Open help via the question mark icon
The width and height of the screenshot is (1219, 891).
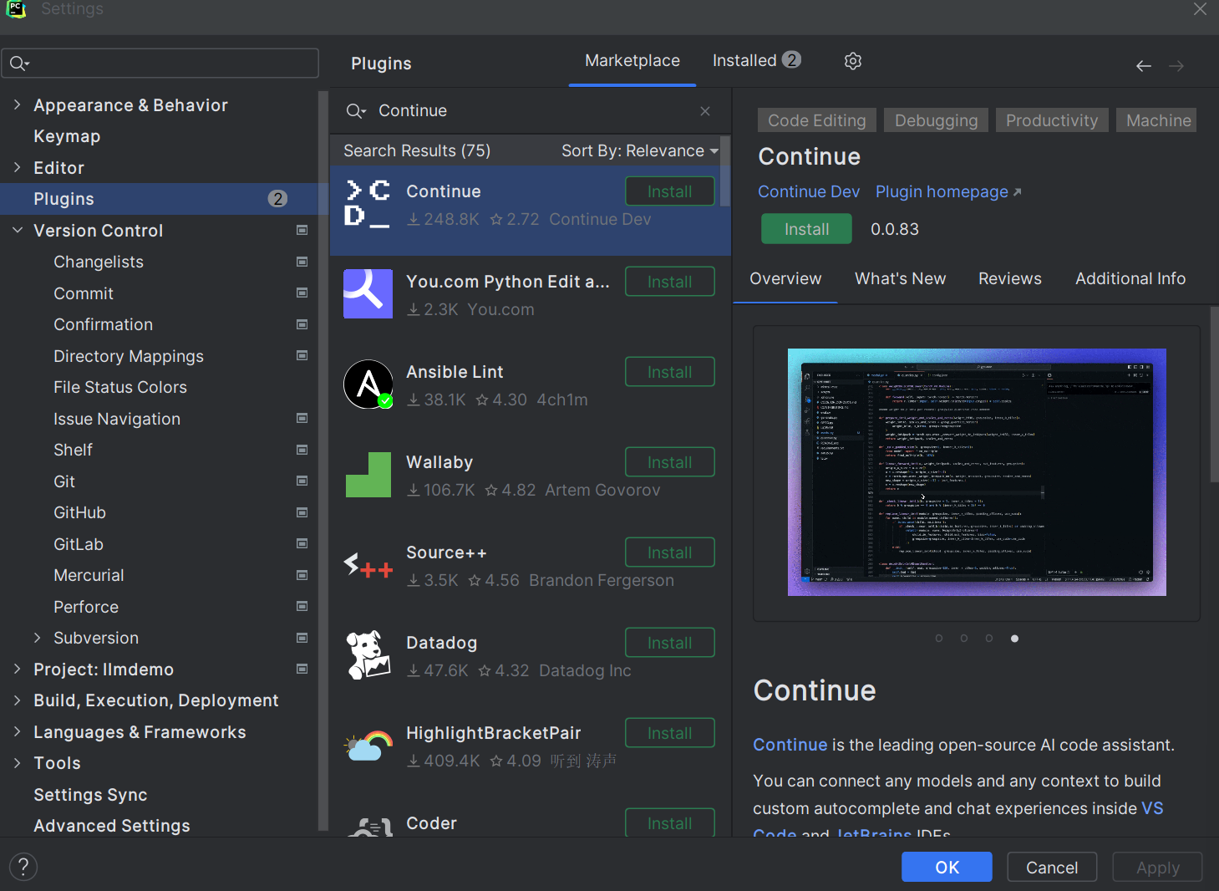pyautogui.click(x=23, y=867)
